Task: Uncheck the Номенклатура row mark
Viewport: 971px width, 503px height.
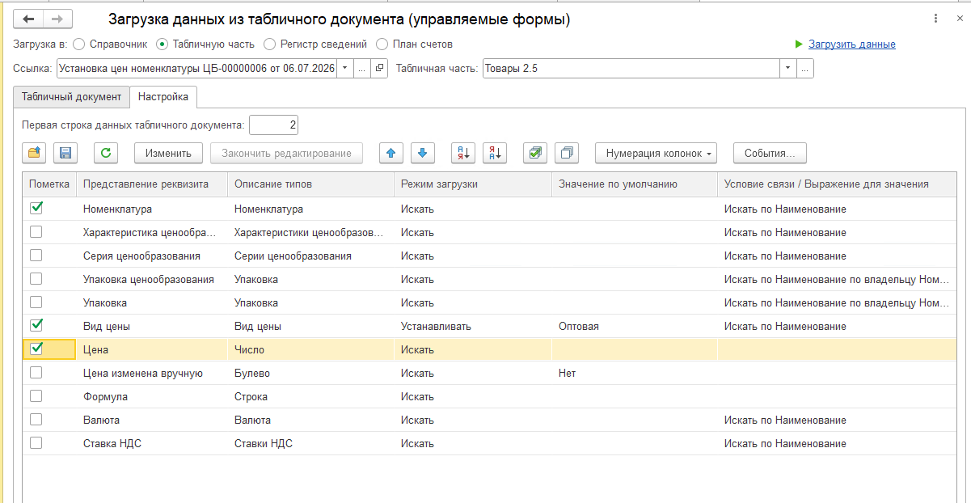Action: point(36,209)
